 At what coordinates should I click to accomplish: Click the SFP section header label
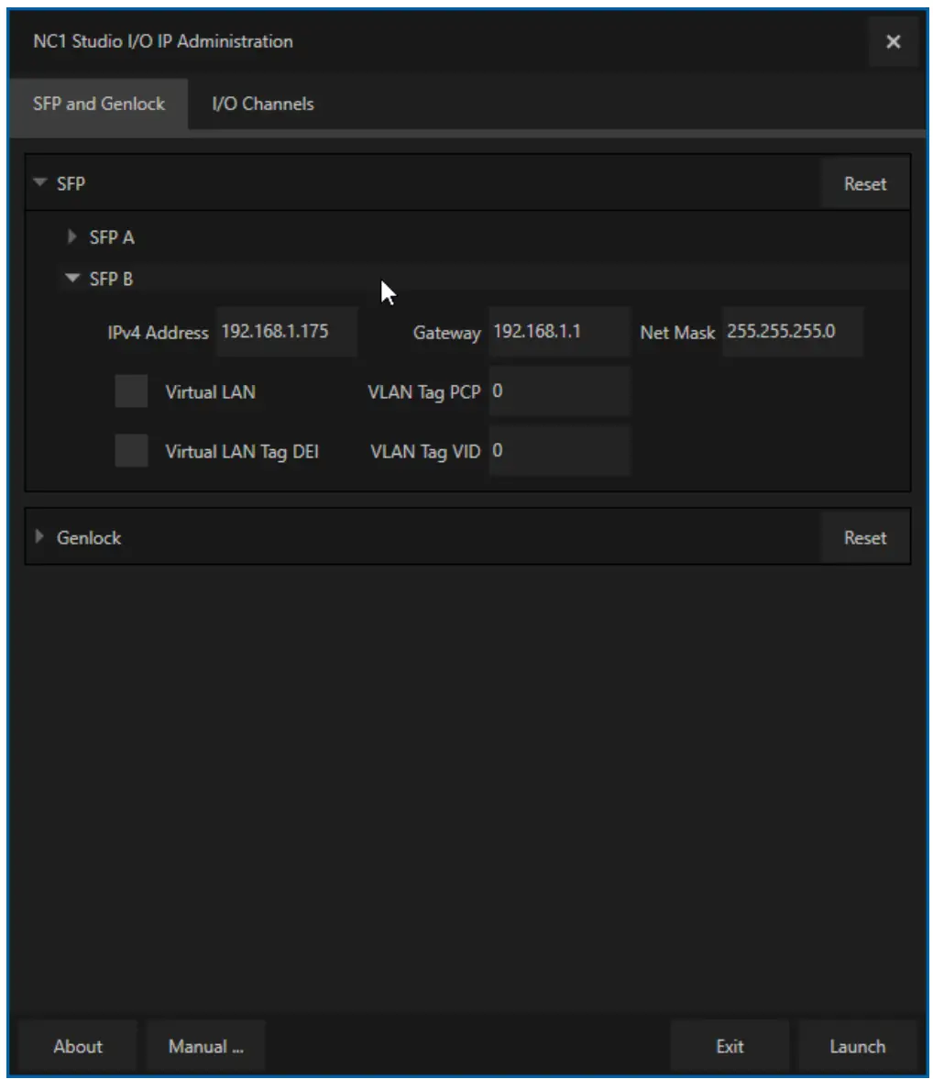pos(71,183)
